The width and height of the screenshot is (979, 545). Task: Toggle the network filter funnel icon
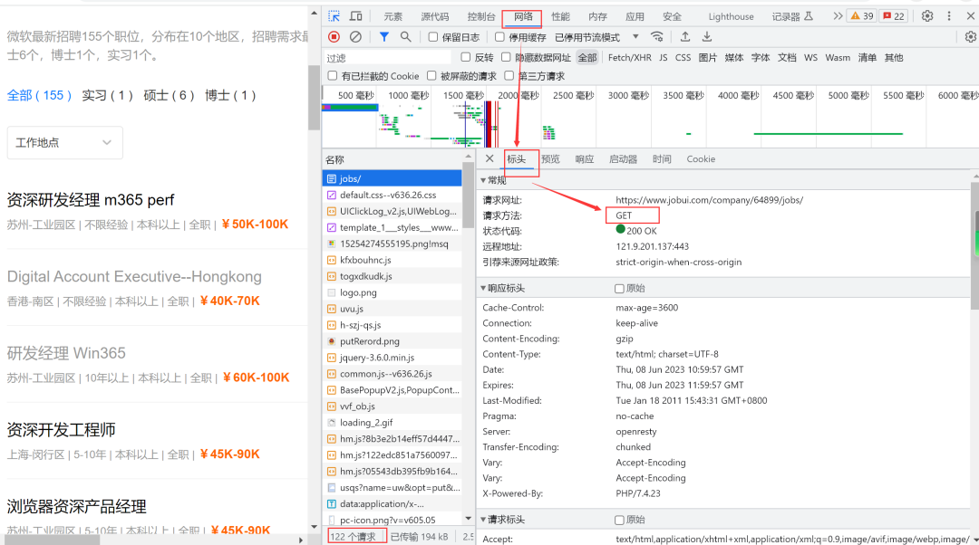384,37
